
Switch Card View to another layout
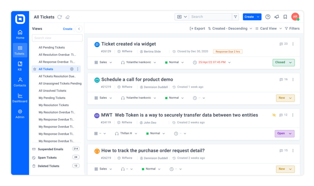coord(268,28)
